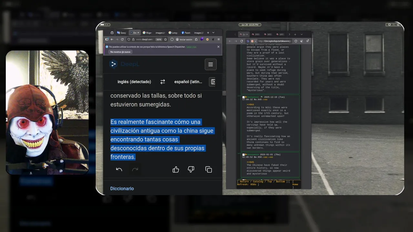Copy the Spanish translation to clipboard

[x=209, y=169]
